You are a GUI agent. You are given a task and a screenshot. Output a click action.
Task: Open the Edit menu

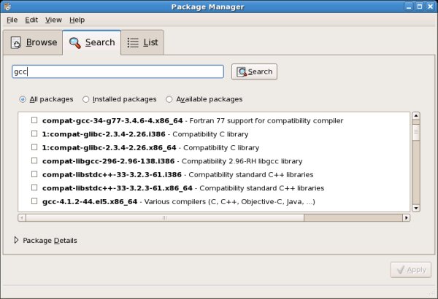[31, 20]
